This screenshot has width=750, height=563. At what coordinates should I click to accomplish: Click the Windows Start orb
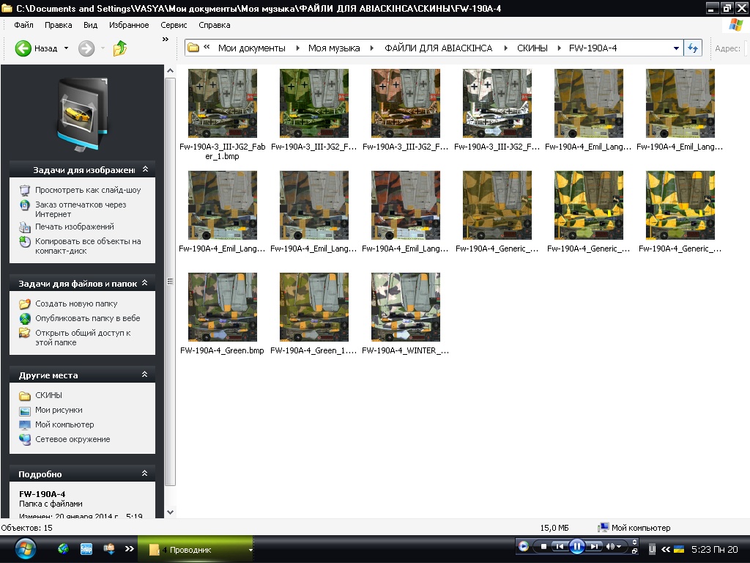25,549
